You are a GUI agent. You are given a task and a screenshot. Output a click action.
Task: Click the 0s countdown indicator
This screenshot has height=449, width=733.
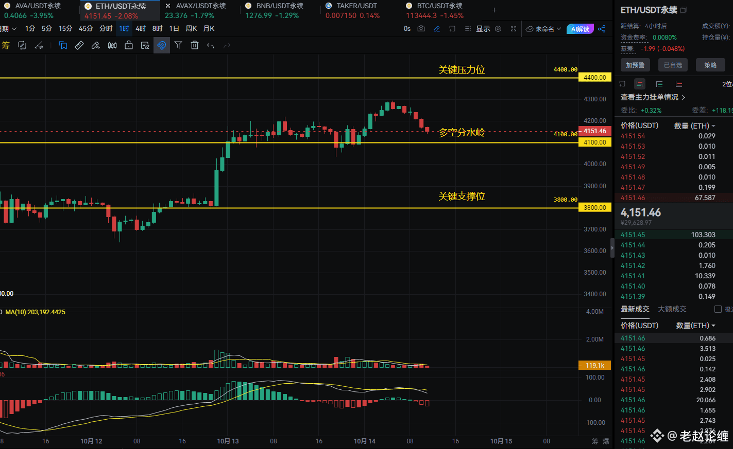click(x=407, y=29)
